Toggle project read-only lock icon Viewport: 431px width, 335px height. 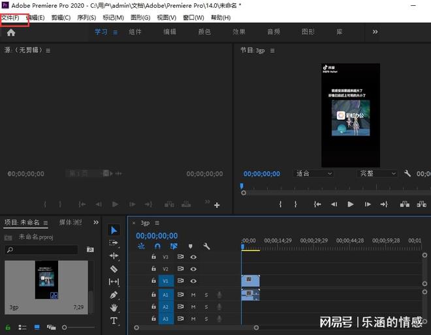click(x=8, y=327)
